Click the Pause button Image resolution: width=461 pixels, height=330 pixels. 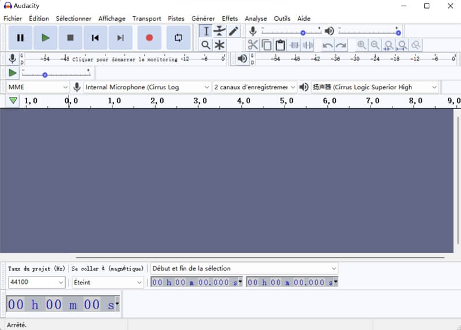point(20,37)
